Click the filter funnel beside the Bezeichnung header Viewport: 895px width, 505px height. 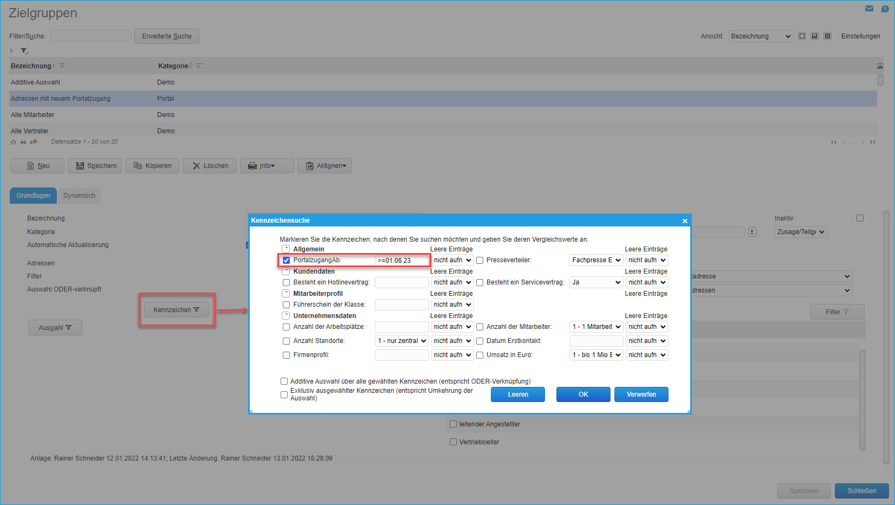click(x=62, y=66)
